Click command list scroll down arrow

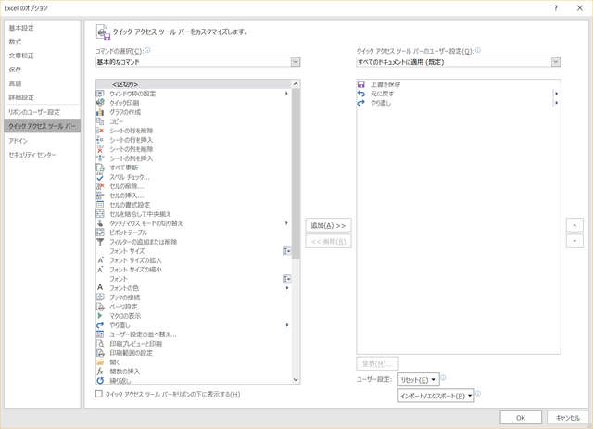pos(296,380)
